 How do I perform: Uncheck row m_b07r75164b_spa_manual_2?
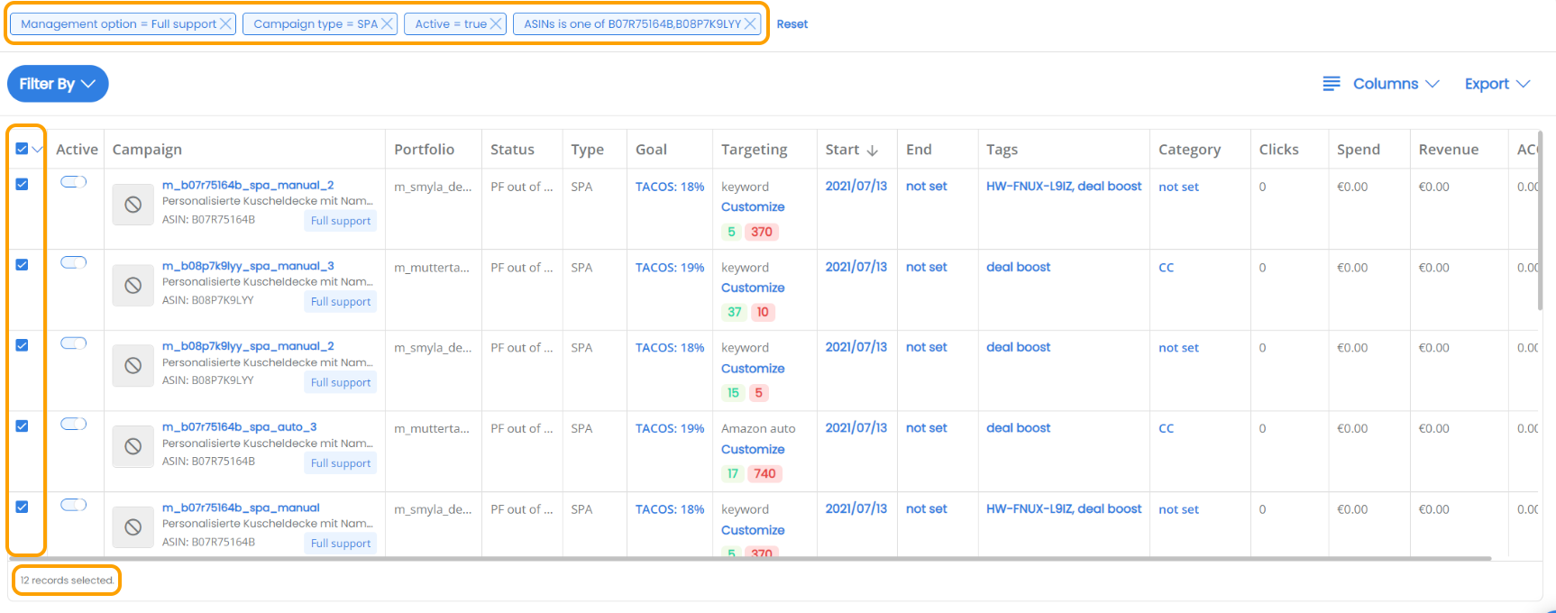[22, 184]
